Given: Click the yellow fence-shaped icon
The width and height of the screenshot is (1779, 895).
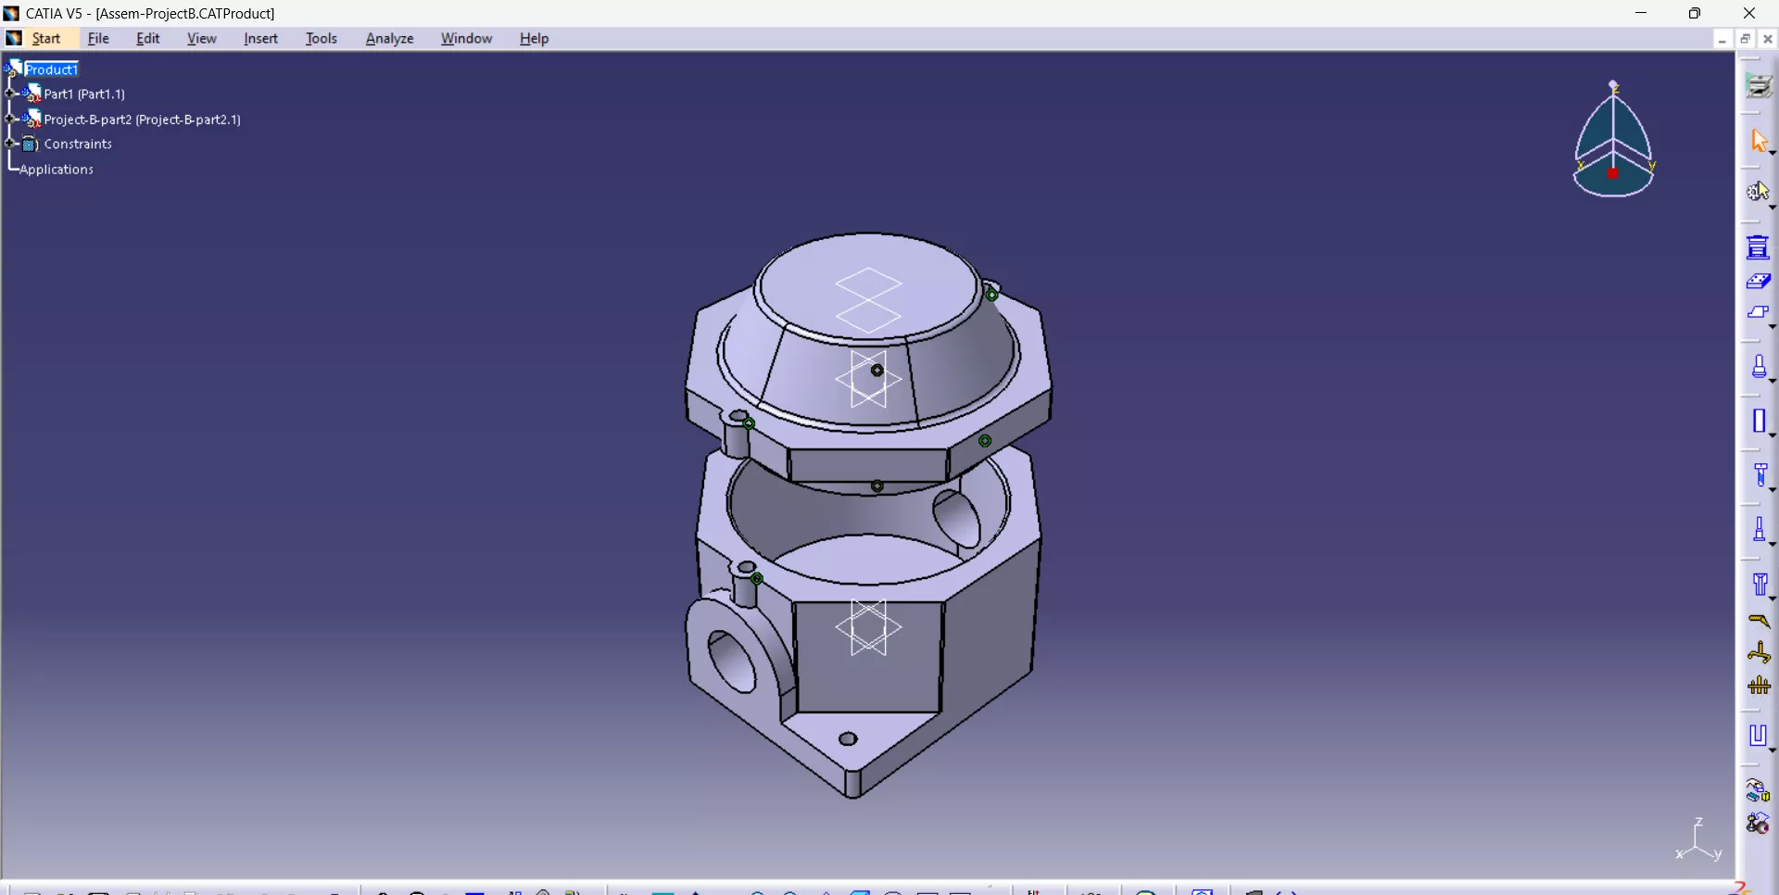Looking at the screenshot, I should (x=1759, y=687).
